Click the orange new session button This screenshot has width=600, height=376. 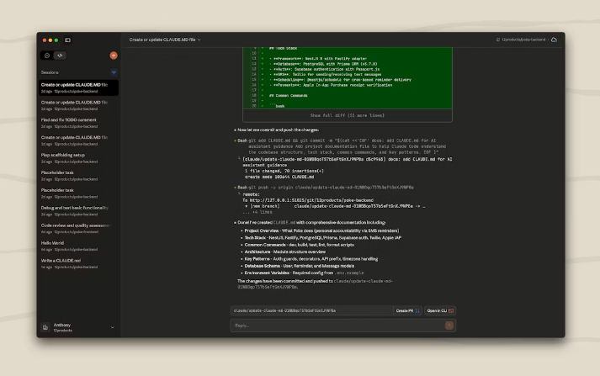tap(114, 56)
